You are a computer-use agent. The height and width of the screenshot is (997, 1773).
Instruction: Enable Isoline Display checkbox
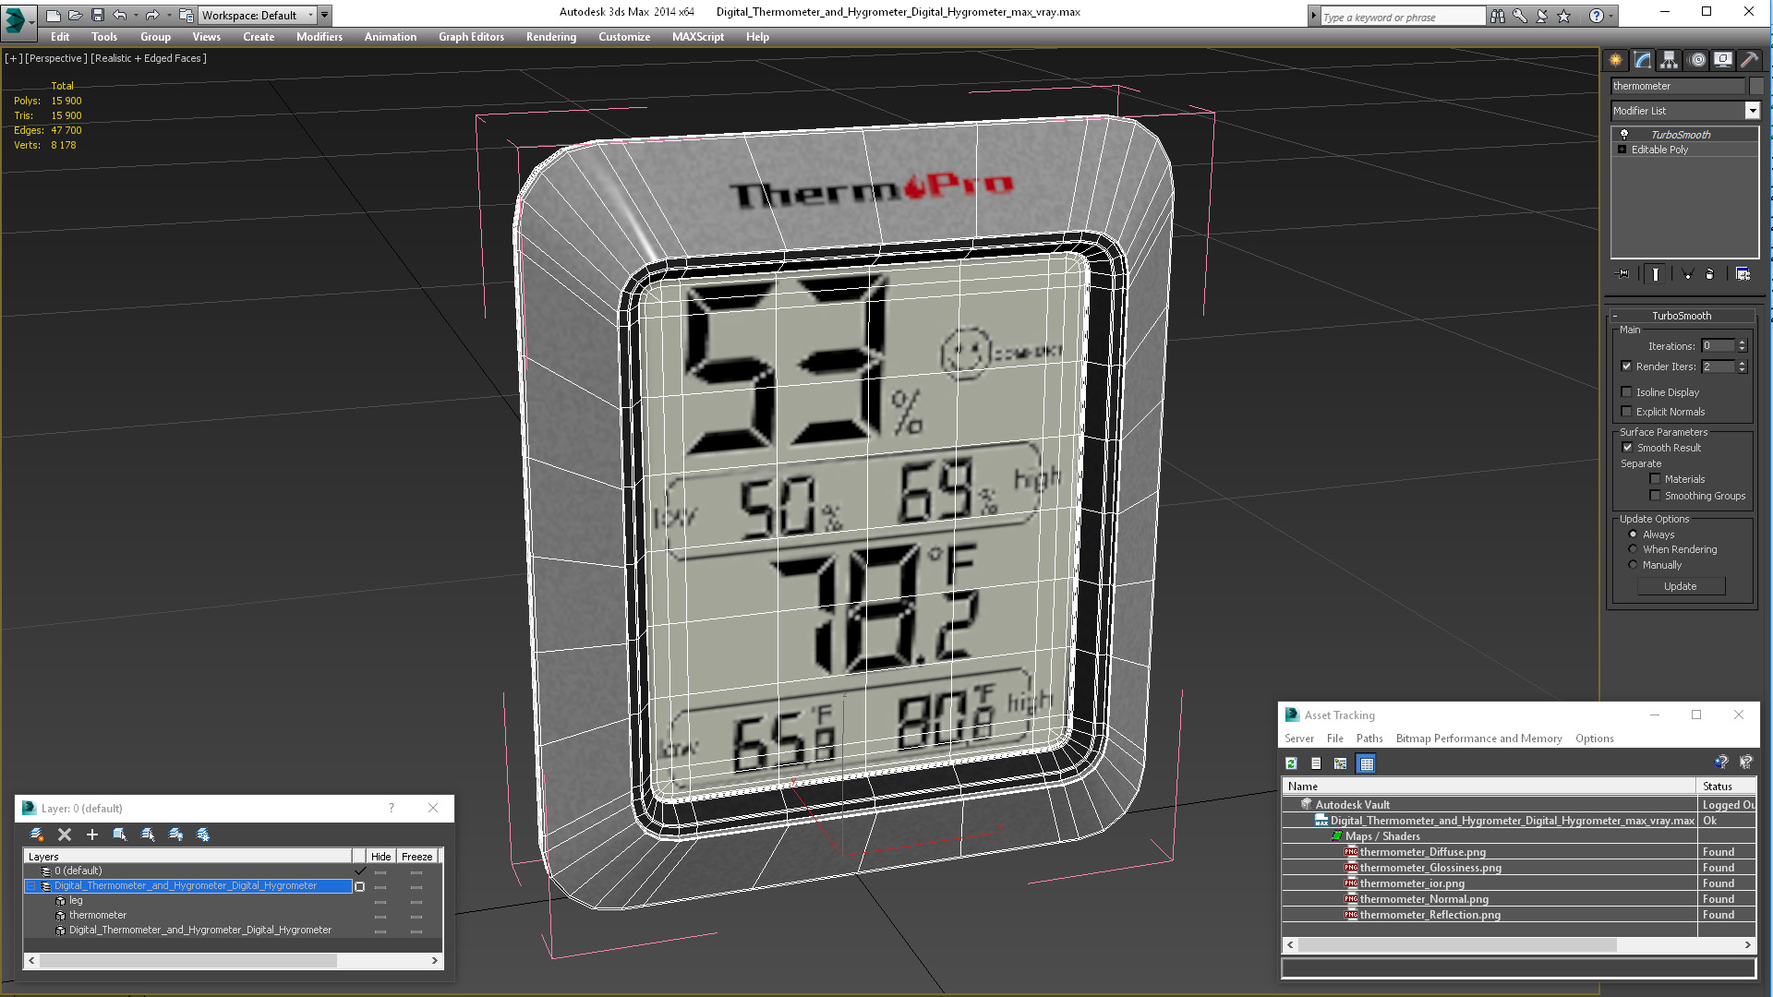1627,392
